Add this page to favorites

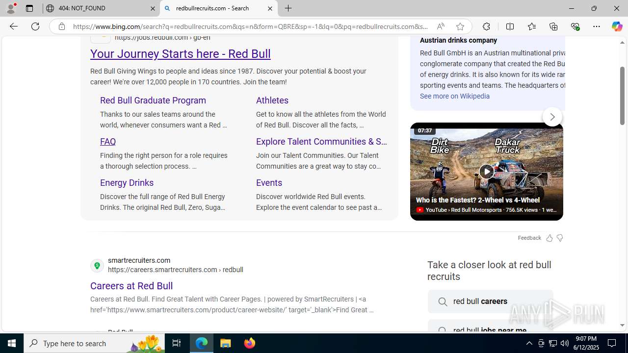(460, 26)
